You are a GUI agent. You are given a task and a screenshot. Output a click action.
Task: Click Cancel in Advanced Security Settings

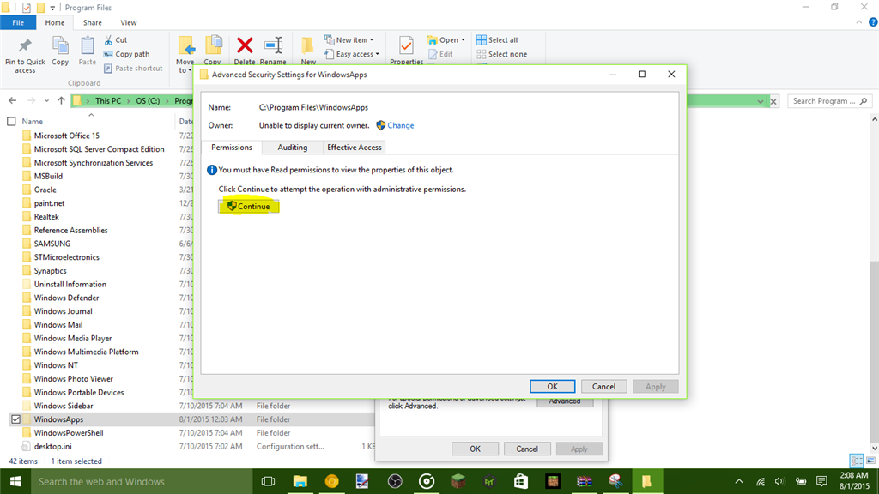tap(603, 387)
